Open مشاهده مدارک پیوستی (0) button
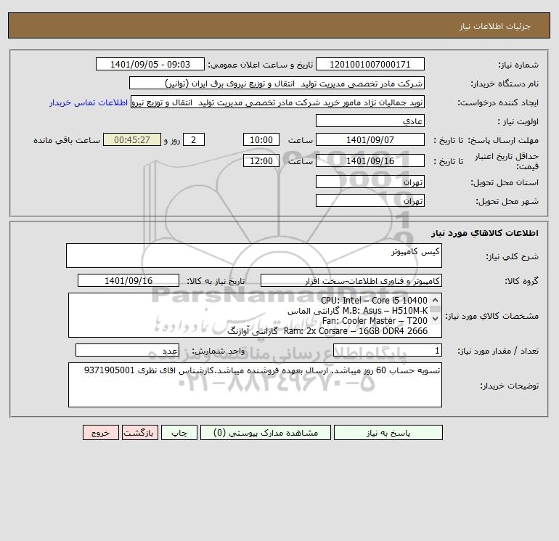The width and height of the screenshot is (559, 541). [266, 433]
